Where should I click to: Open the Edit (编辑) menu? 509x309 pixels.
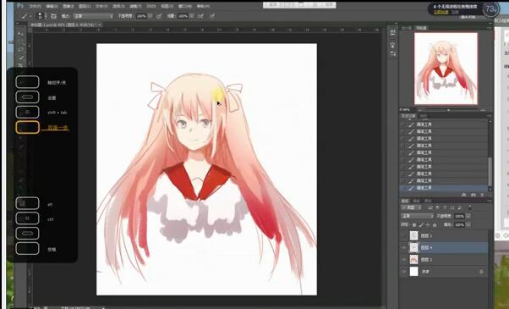[52, 6]
